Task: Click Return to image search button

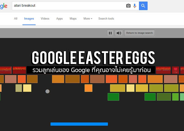Action: pos(139,33)
